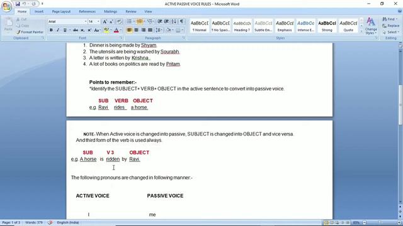Shrink the font size
The width and height of the screenshot is (403, 226).
click(111, 21)
